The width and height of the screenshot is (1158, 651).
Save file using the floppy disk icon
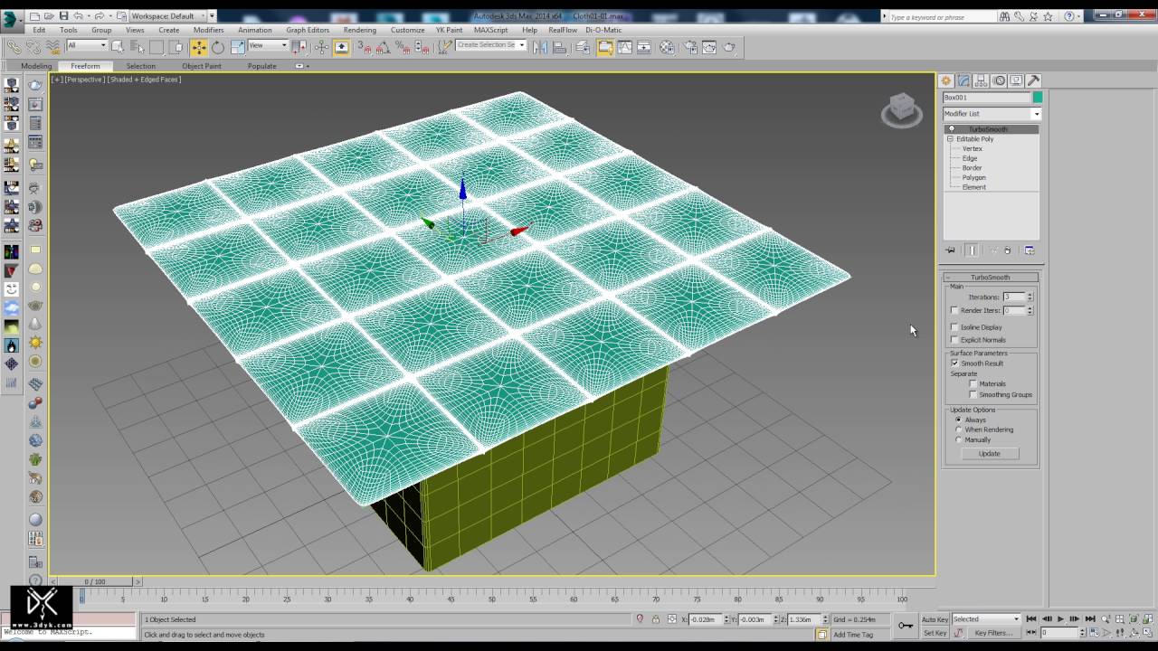[63, 16]
